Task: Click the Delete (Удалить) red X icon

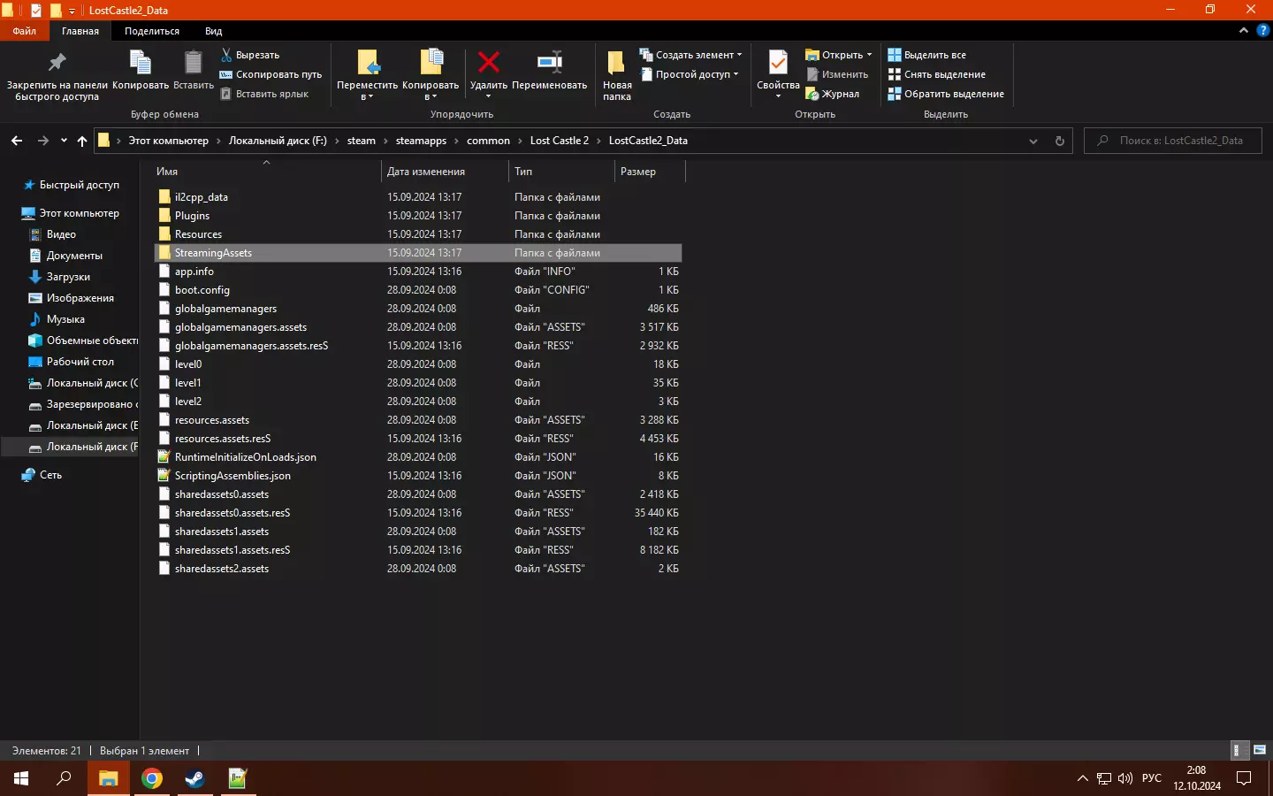Action: coord(488,63)
